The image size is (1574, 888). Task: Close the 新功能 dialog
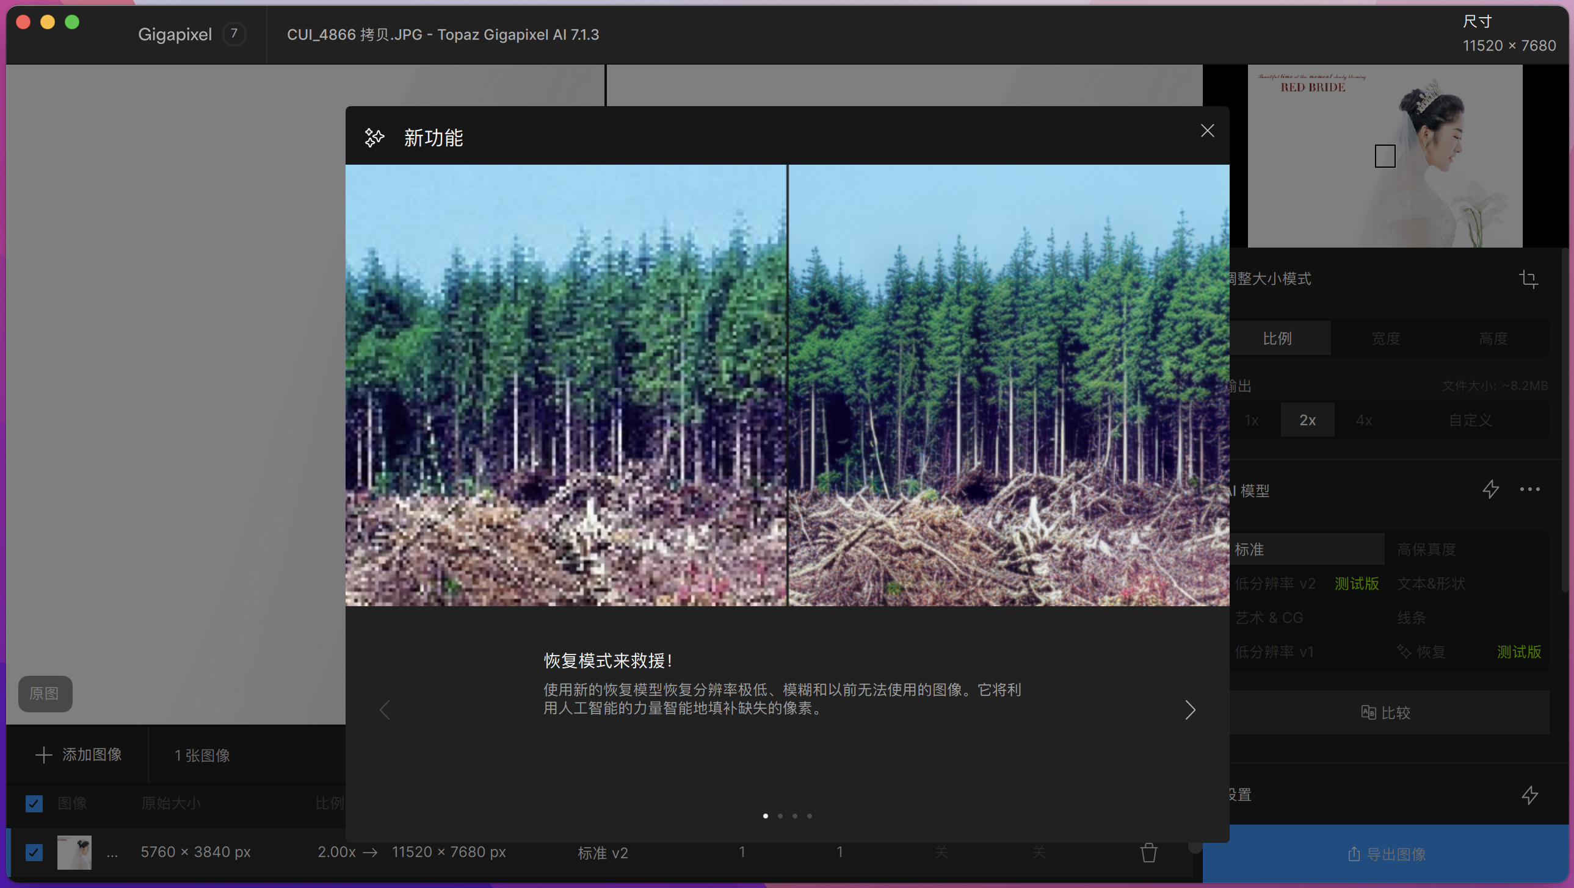[1207, 131]
